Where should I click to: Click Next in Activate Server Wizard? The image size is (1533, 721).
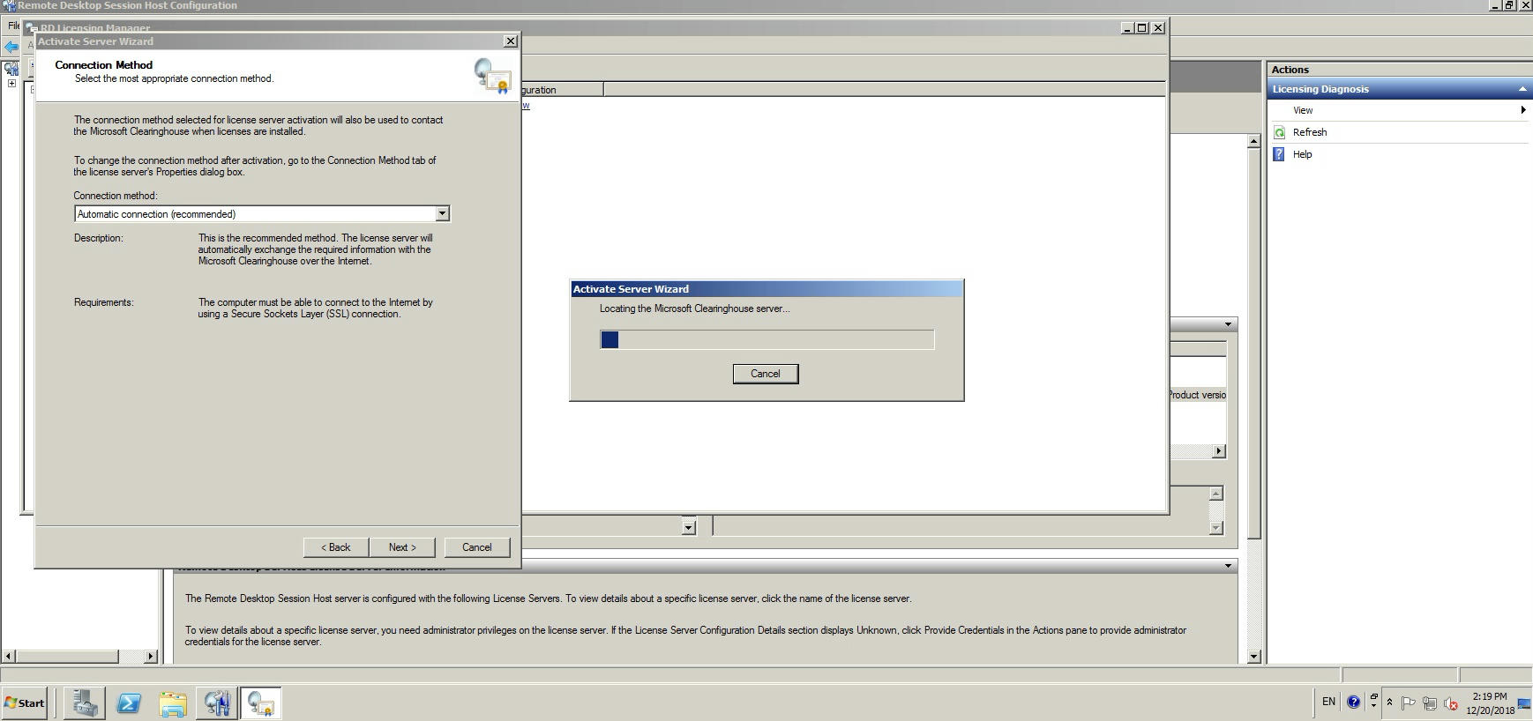tap(402, 547)
